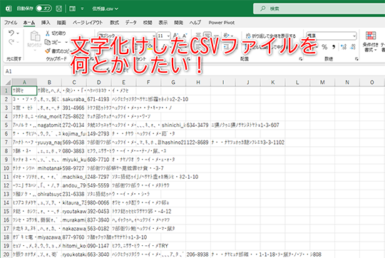This screenshot has width=385, height=258.
Task: Open the データ ribbon tab
Action: pyautogui.click(x=131, y=23)
